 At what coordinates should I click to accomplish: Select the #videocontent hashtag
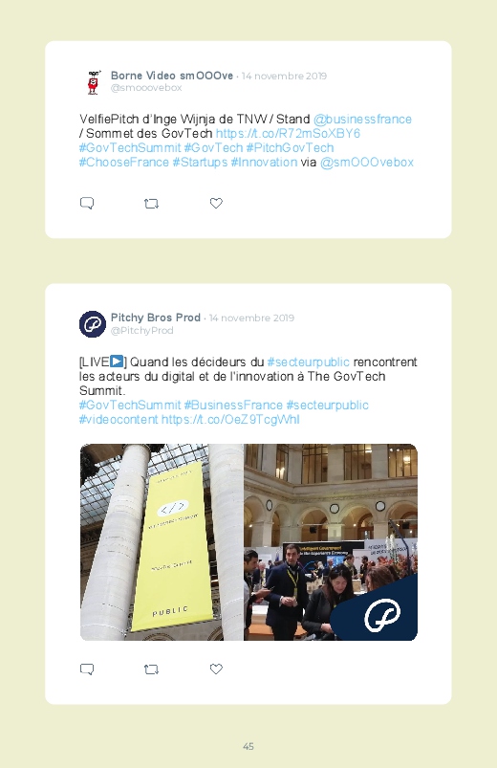(x=119, y=420)
